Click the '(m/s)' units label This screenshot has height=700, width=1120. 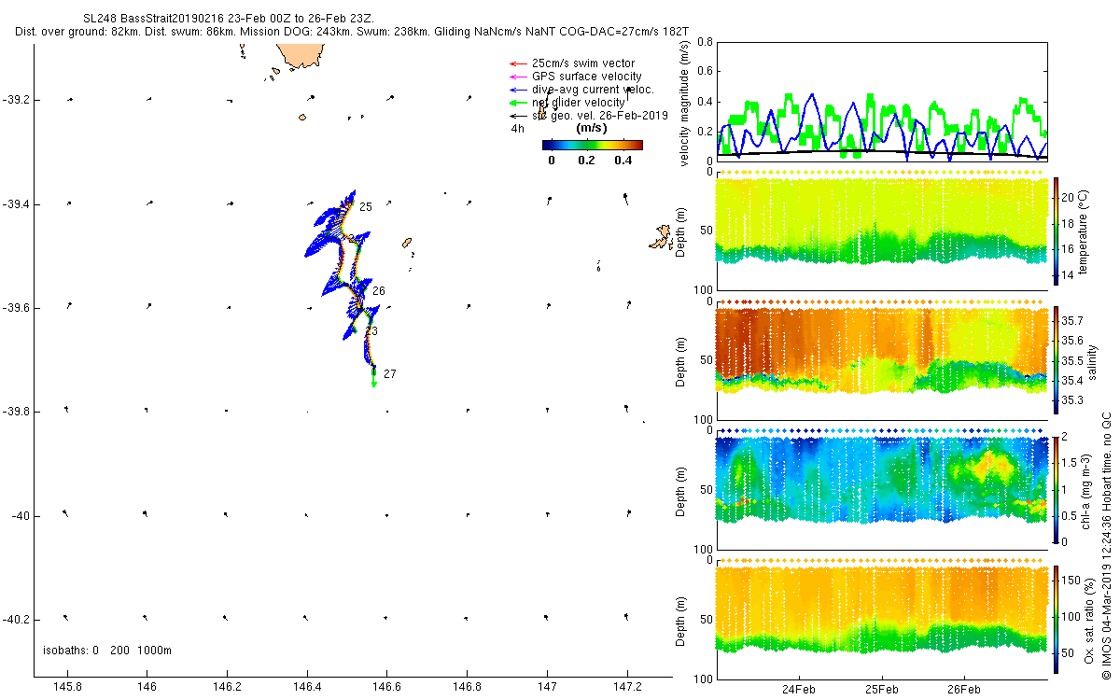click(x=593, y=128)
